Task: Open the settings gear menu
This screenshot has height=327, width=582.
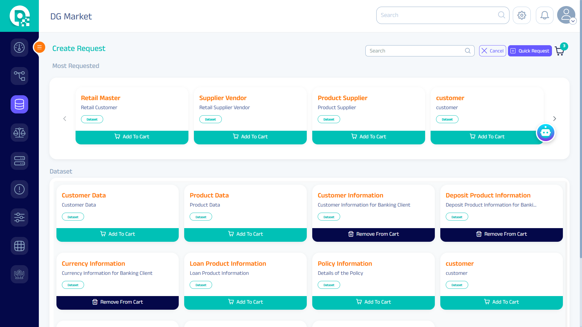Action: click(522, 15)
